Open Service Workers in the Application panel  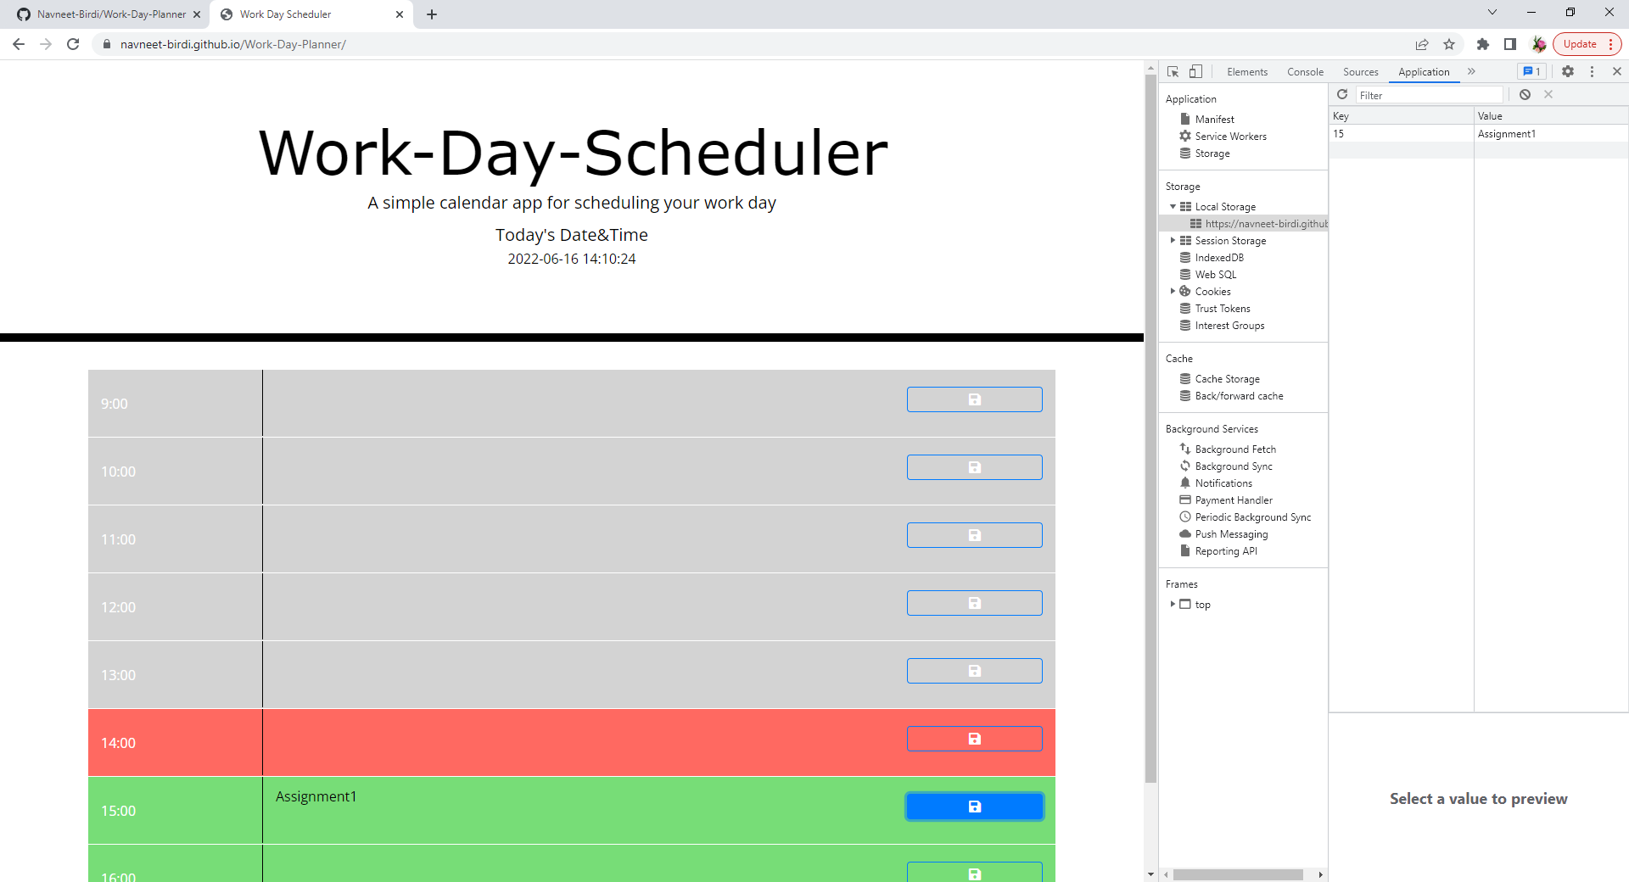(x=1230, y=137)
